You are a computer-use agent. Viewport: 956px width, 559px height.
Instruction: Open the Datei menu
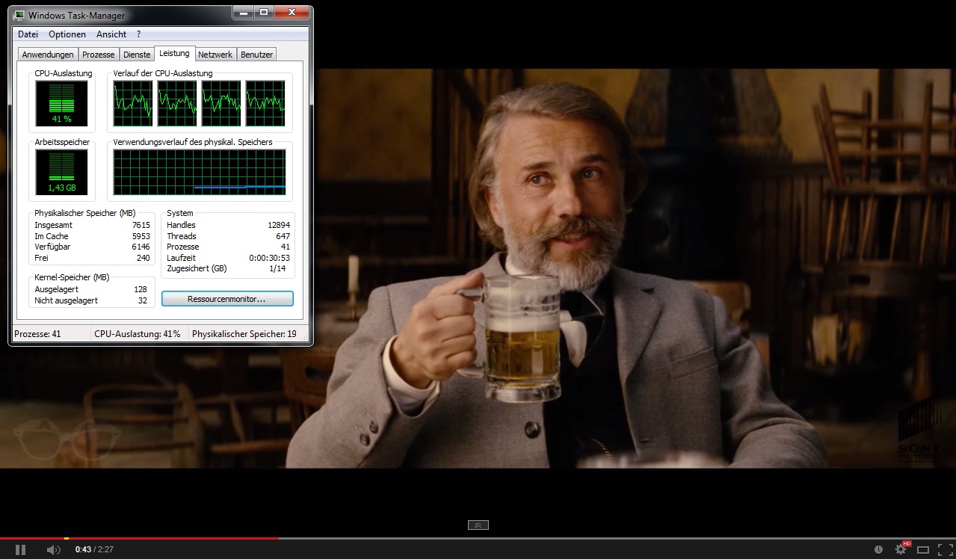(x=28, y=34)
